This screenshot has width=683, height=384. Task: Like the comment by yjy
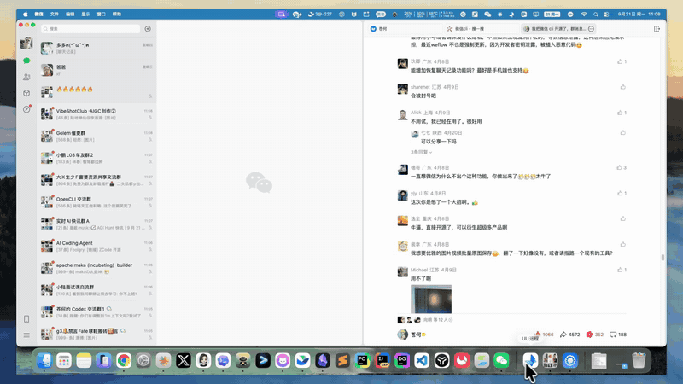coord(620,194)
